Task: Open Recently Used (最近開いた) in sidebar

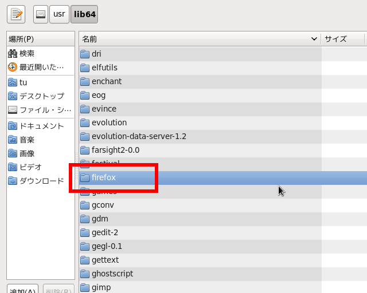Action: [40, 67]
